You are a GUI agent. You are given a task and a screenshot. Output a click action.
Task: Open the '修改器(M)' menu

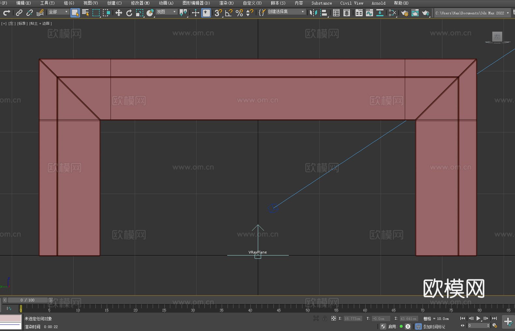pos(140,3)
